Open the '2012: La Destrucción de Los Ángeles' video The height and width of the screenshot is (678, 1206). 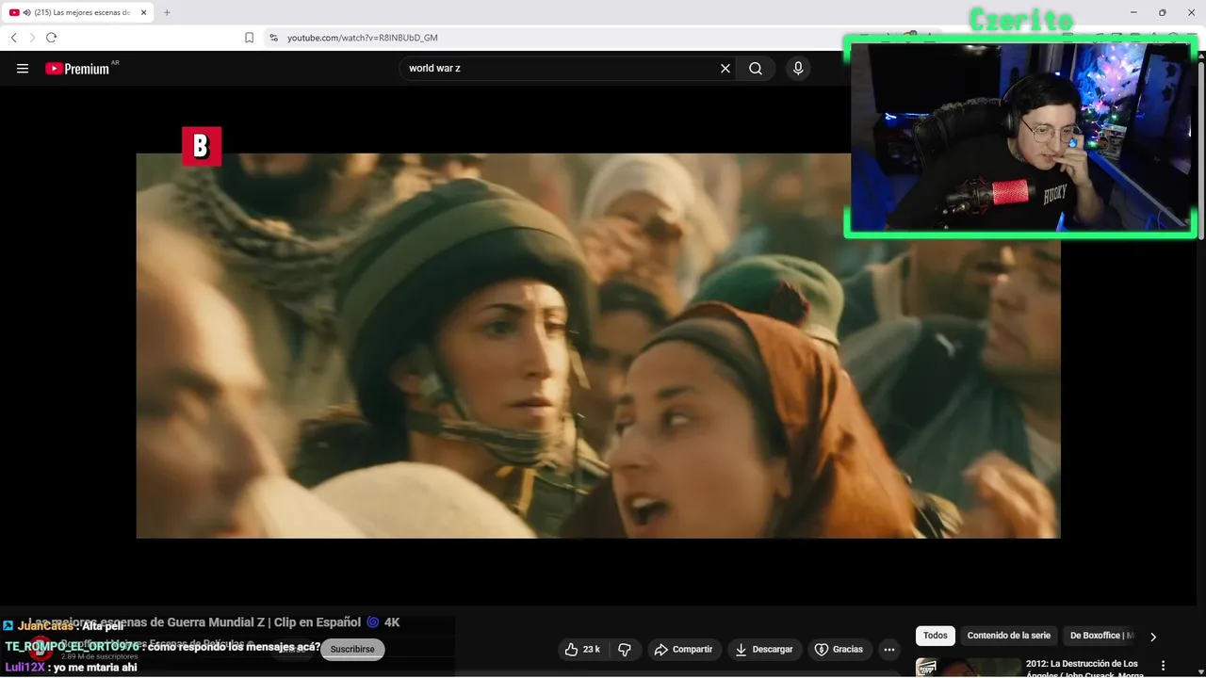click(1085, 669)
